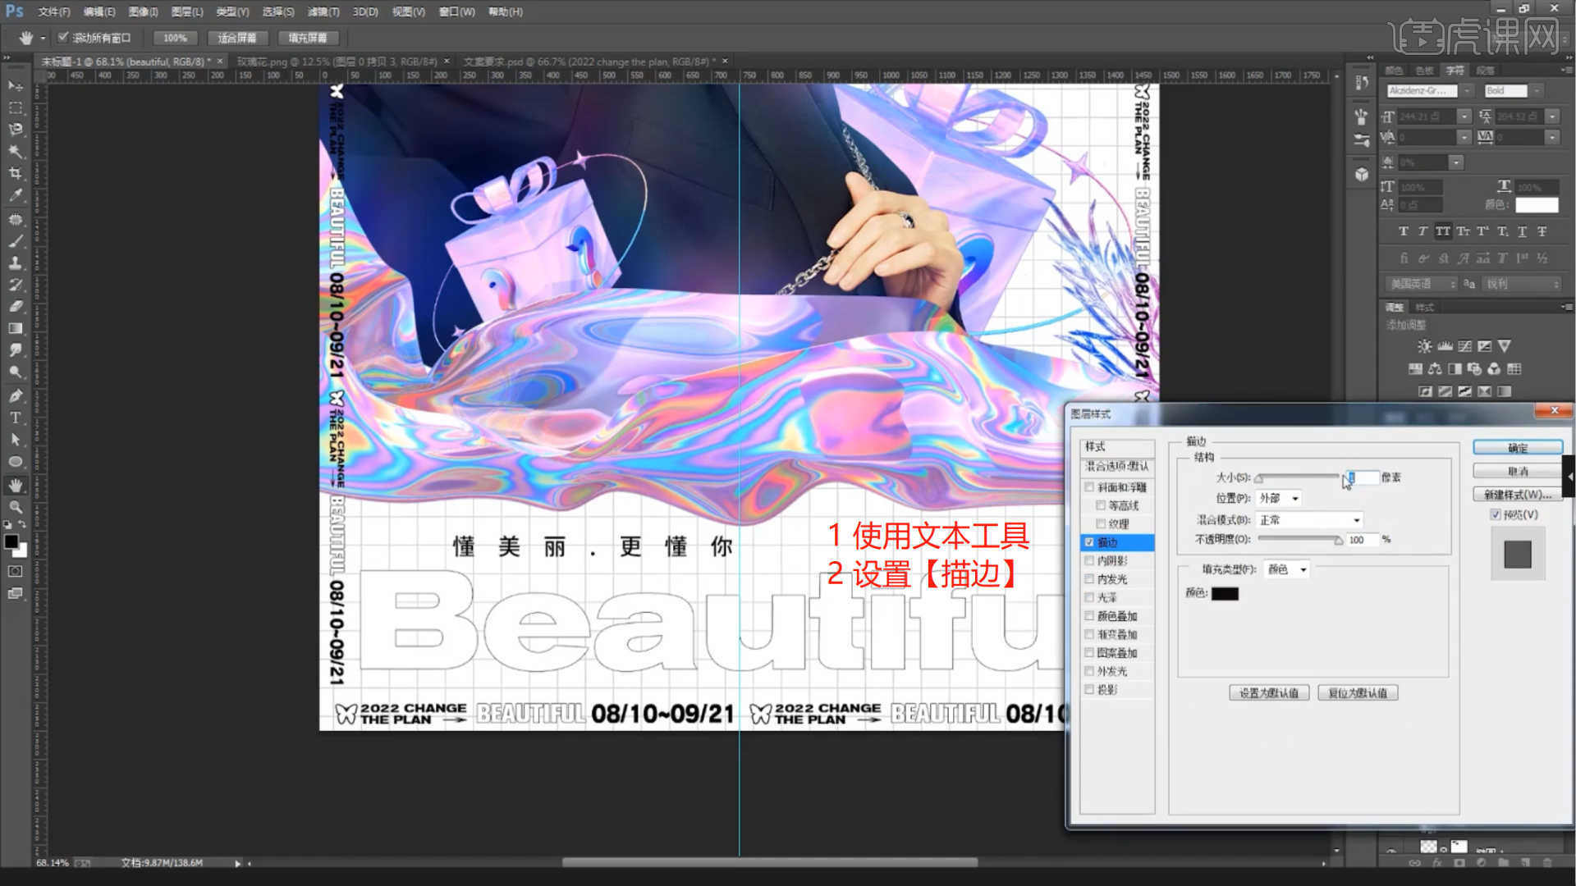Image resolution: width=1576 pixels, height=886 pixels.
Task: Open the Bold font style dropdown arrow
Action: pos(1537,90)
